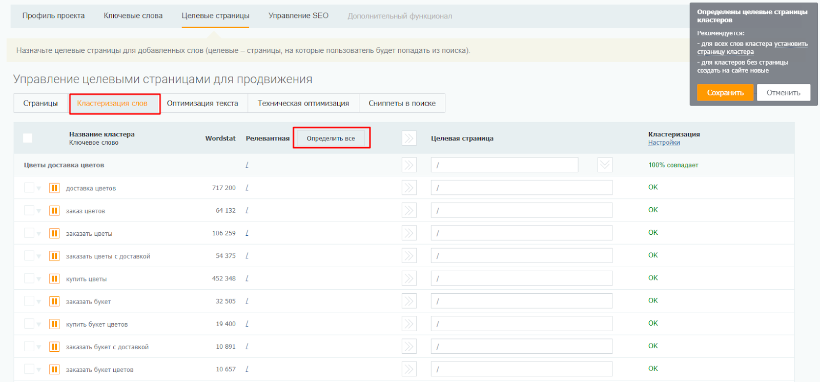Viewport: 820px width, 382px height.
Task: Select checkbox next to "купить букет цветов"
Action: click(x=29, y=324)
